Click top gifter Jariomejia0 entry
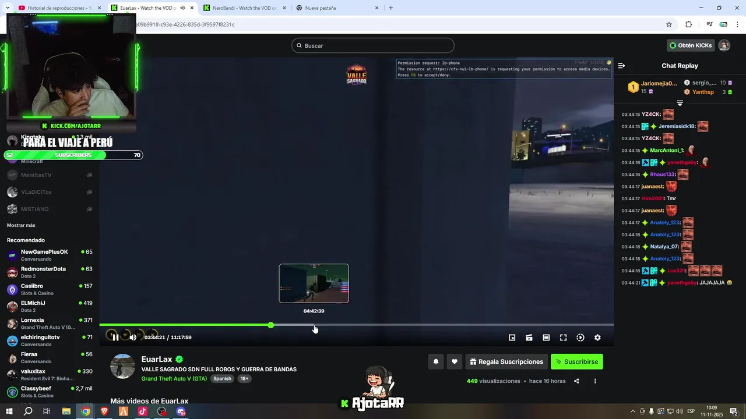 (x=652, y=87)
